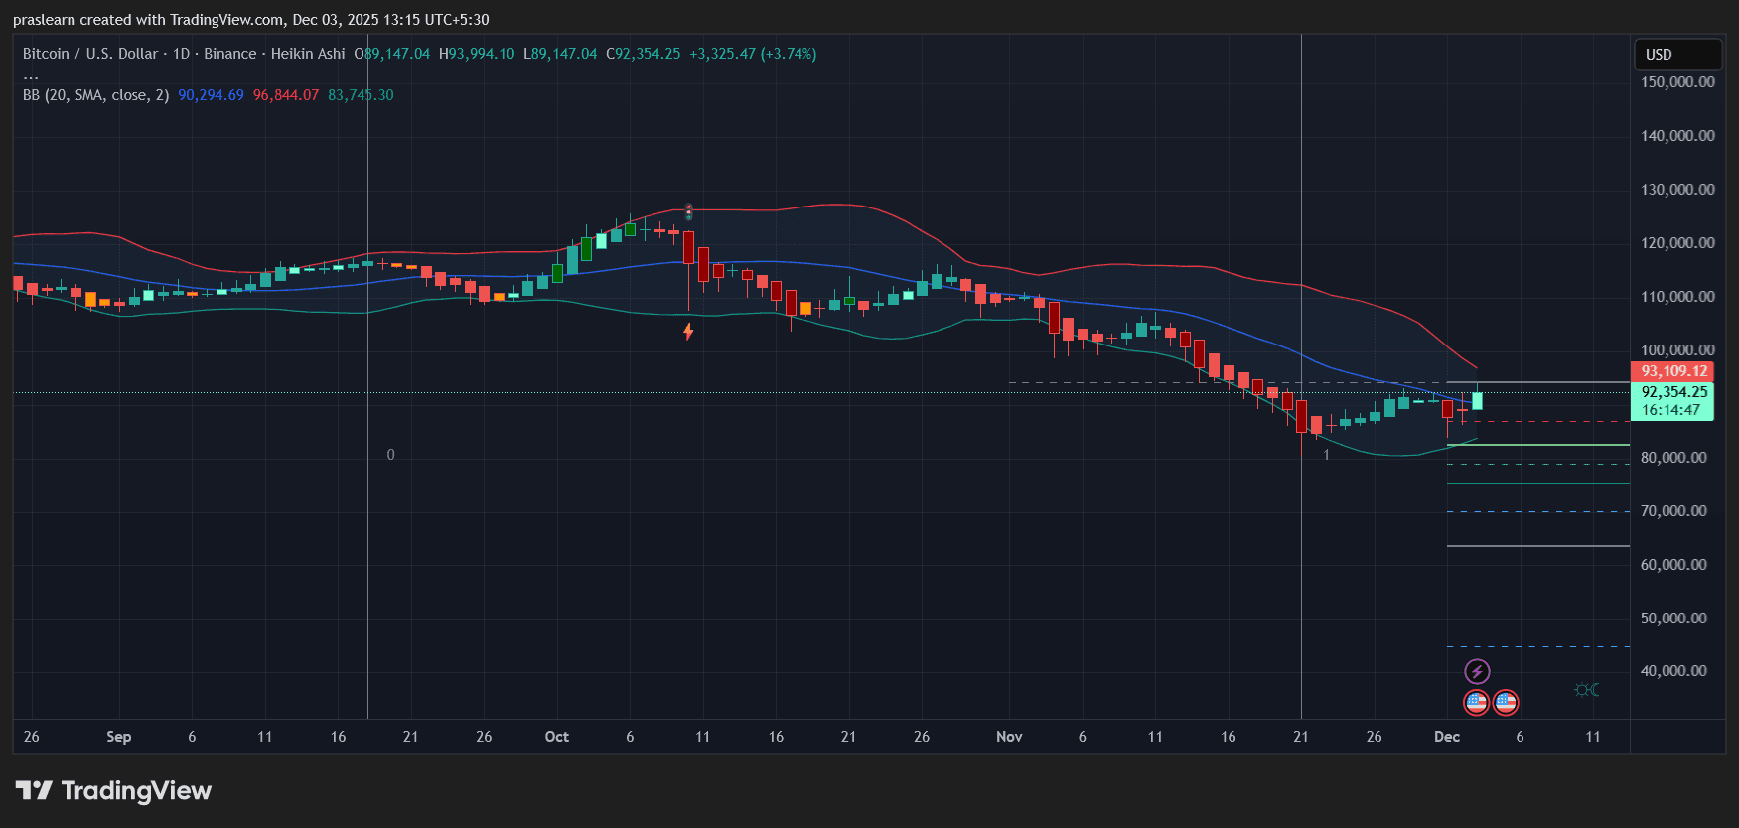Click the Oct label on the time axis
Viewport: 1739px width, 828px height.
point(557,737)
